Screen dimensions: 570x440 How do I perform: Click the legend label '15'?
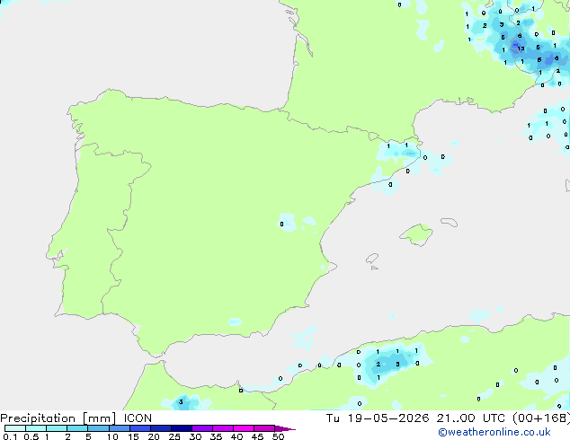[133, 436]
